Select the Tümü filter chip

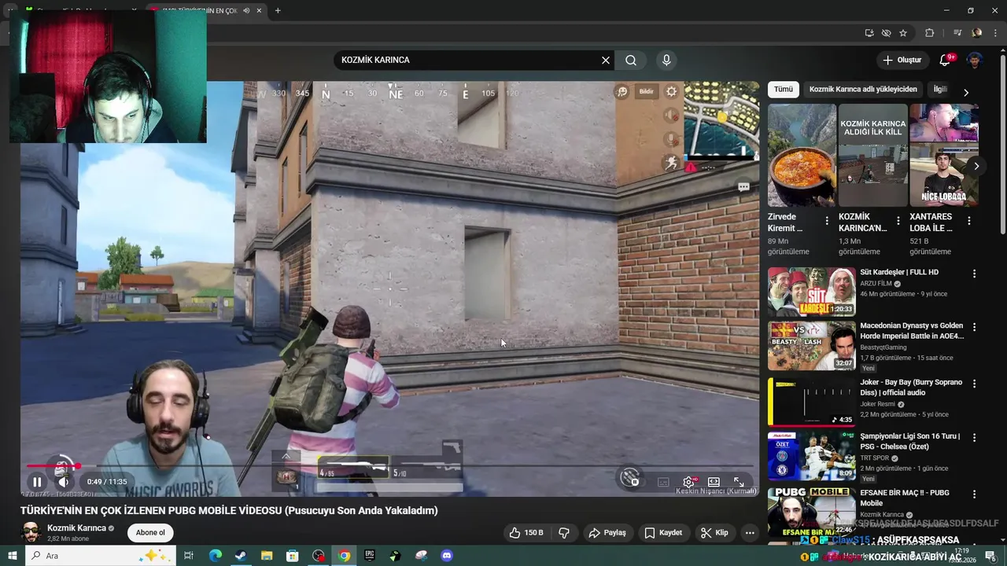click(x=784, y=89)
